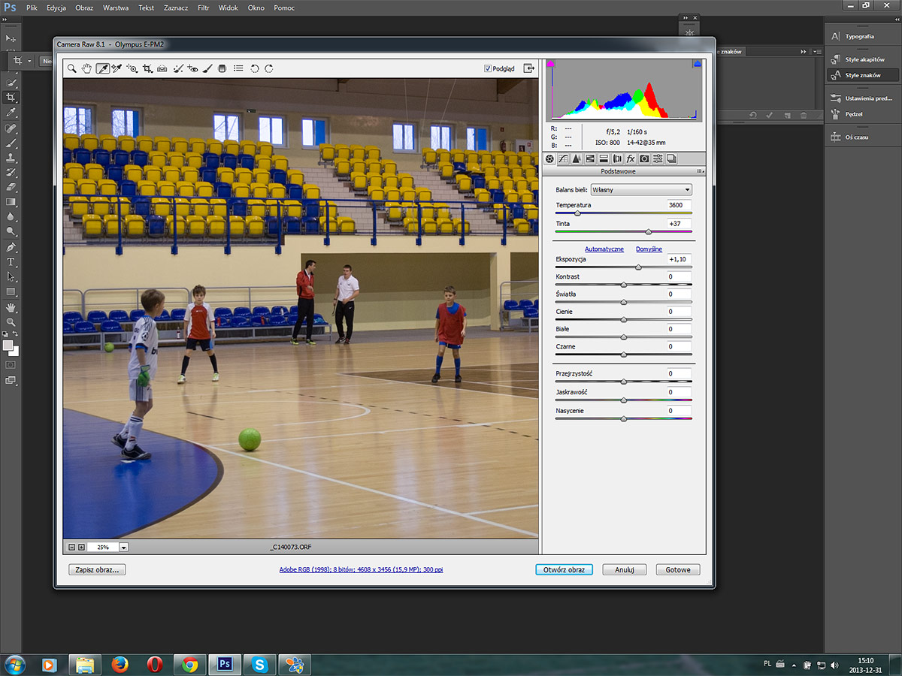
Task: Open the Balans bieli dropdown
Action: [x=641, y=189]
